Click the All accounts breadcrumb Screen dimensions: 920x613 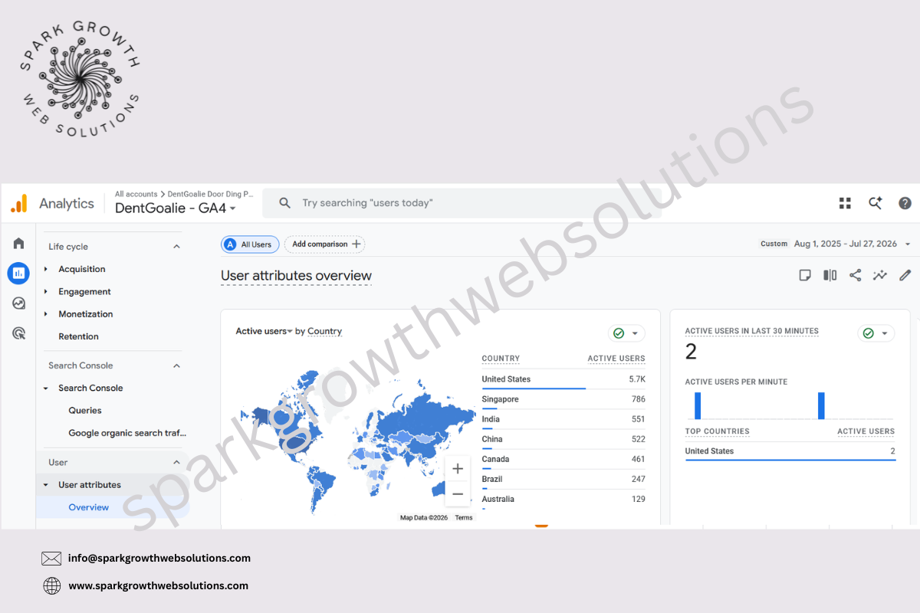click(x=136, y=194)
